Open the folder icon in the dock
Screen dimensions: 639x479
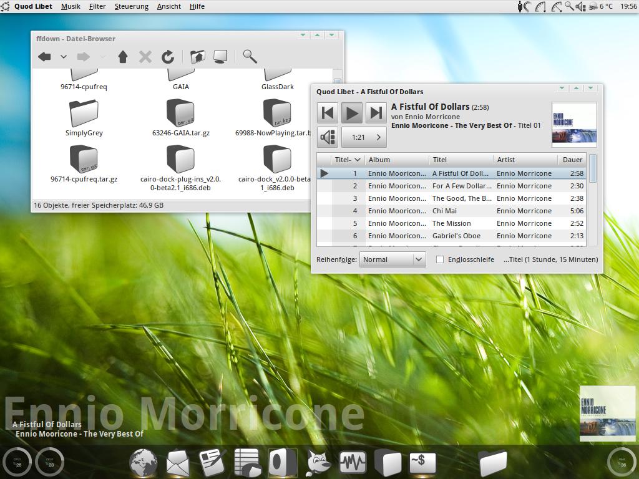493,463
